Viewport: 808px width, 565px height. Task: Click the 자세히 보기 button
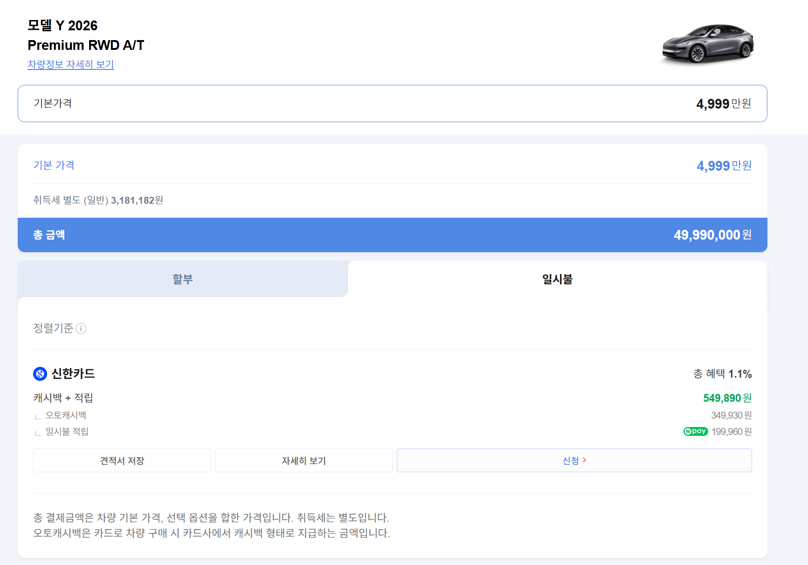tap(304, 460)
